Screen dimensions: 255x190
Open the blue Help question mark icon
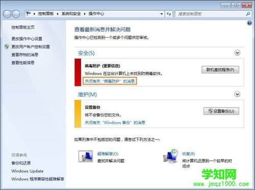[249, 23]
